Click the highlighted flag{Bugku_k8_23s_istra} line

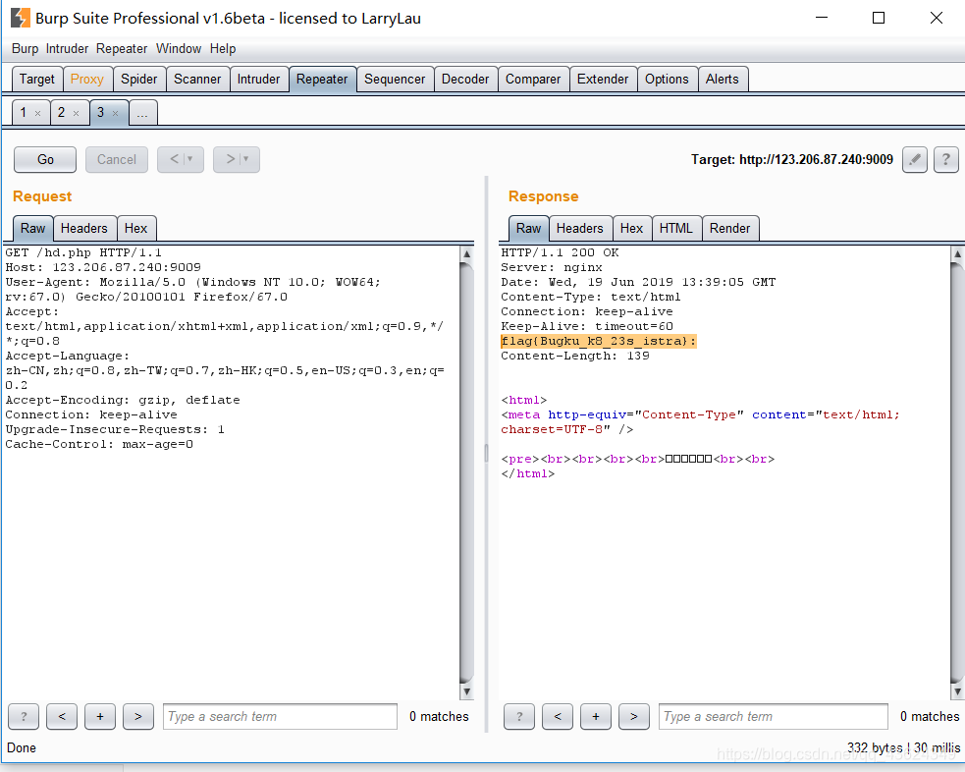tap(598, 341)
